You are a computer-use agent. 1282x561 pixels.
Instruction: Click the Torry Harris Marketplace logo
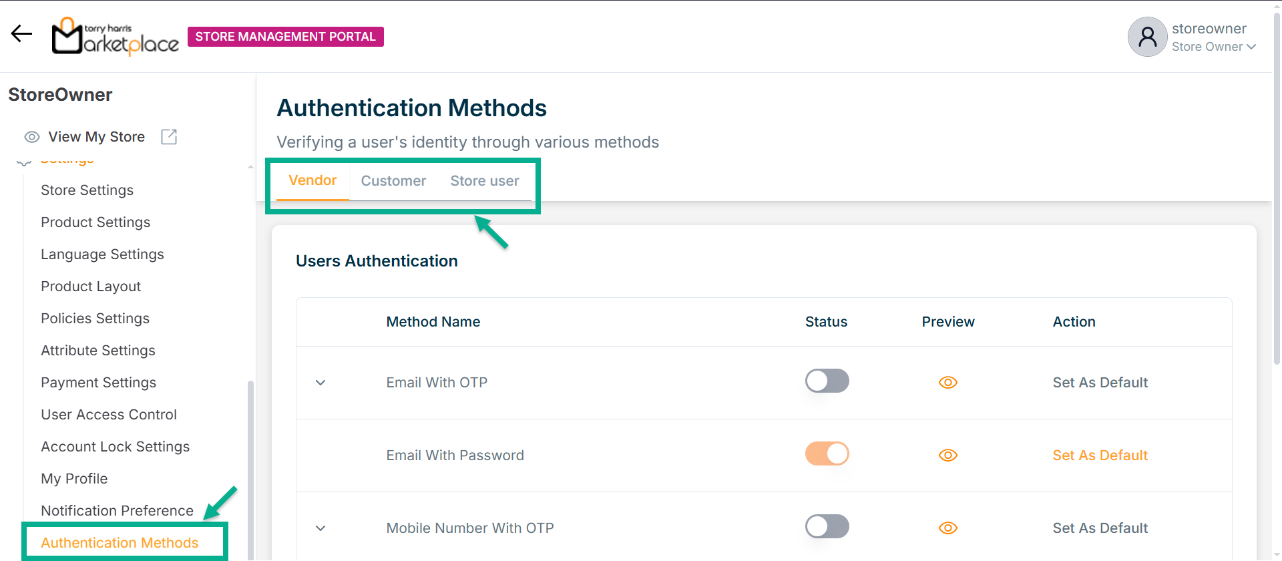[116, 36]
